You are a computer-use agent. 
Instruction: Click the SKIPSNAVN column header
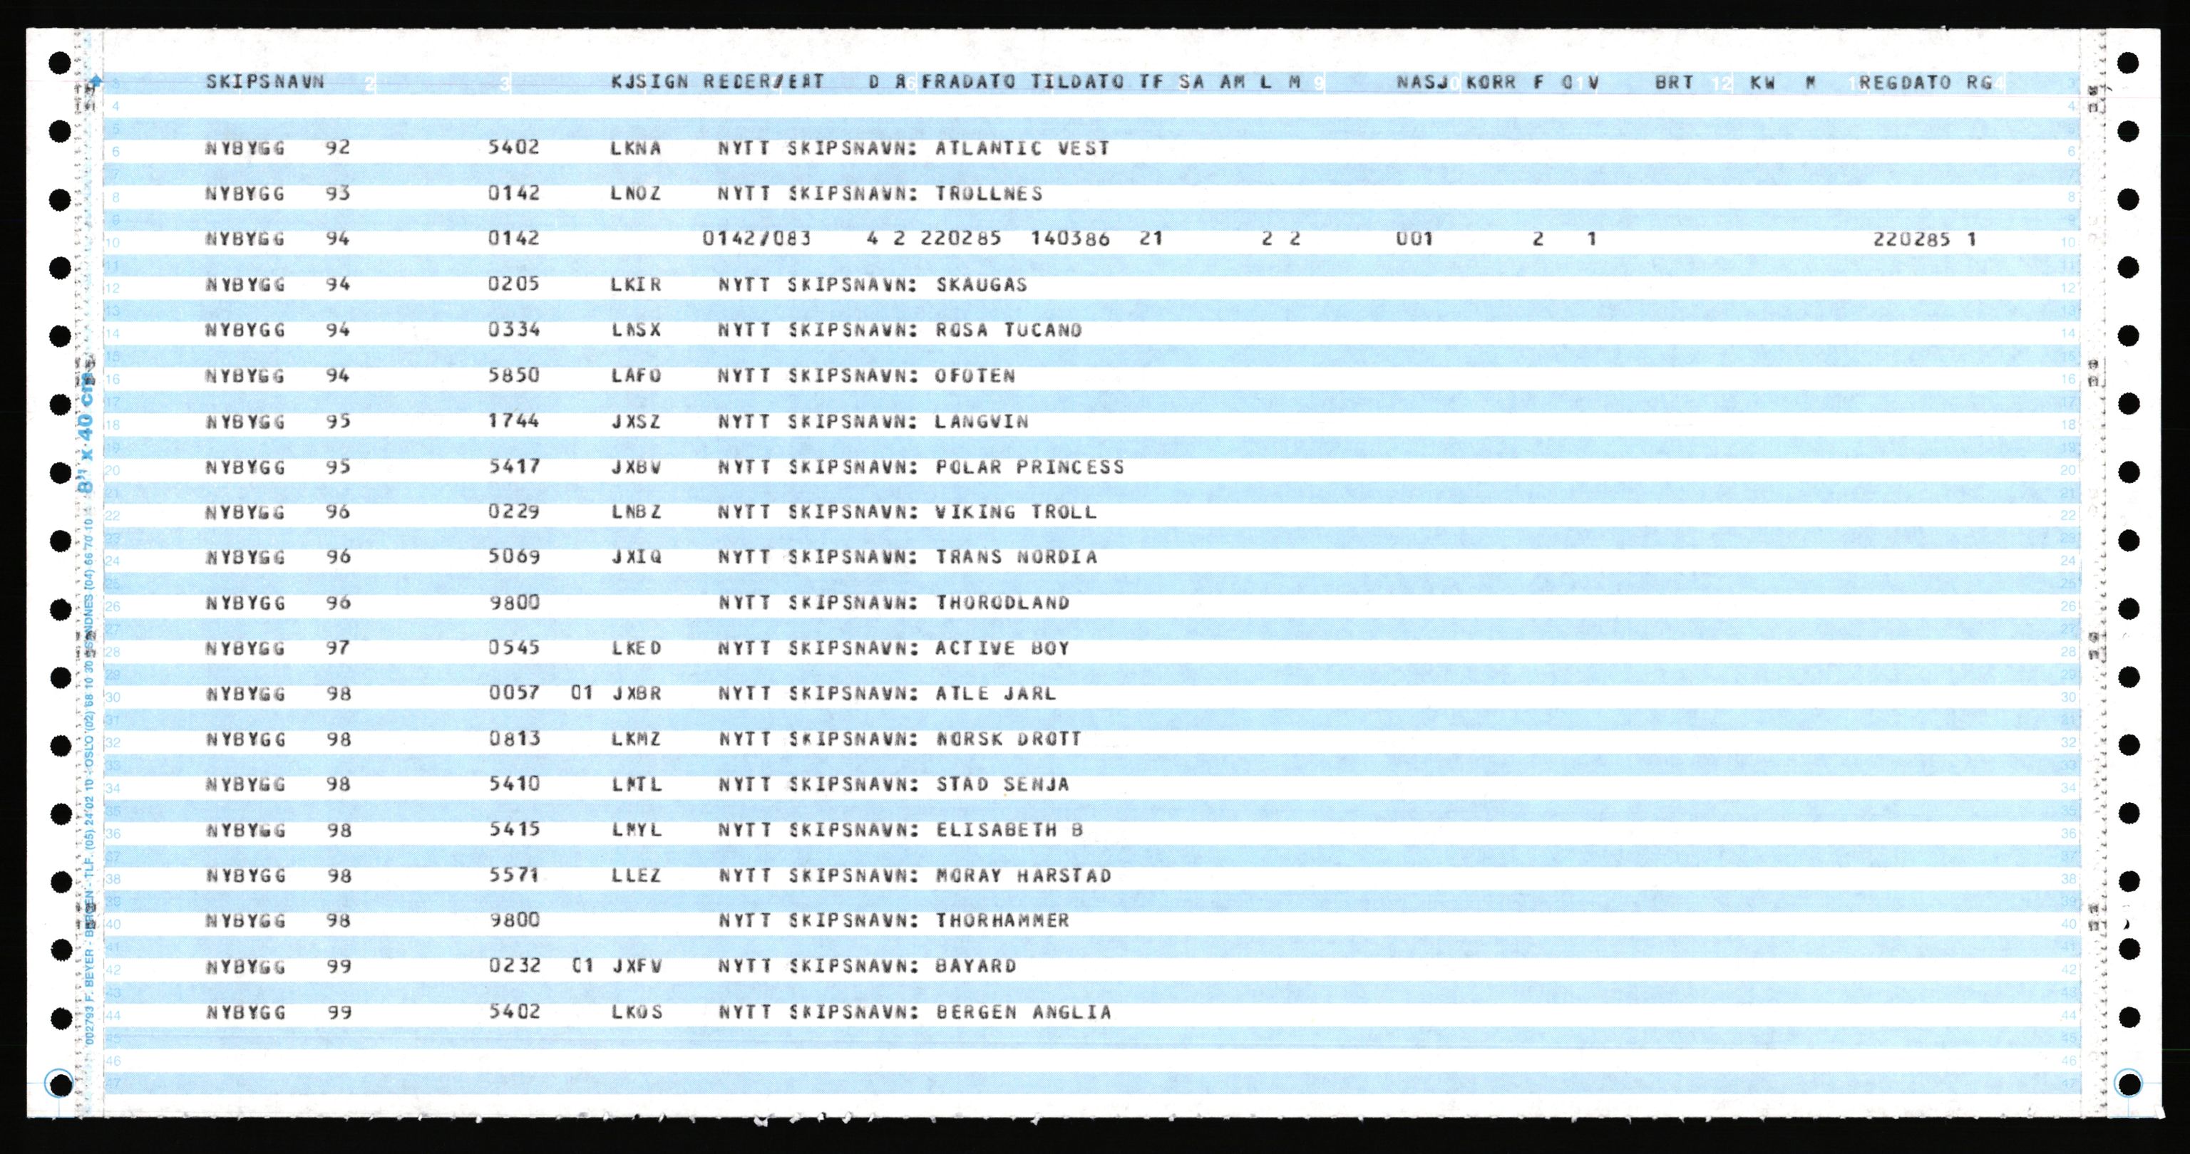click(265, 82)
